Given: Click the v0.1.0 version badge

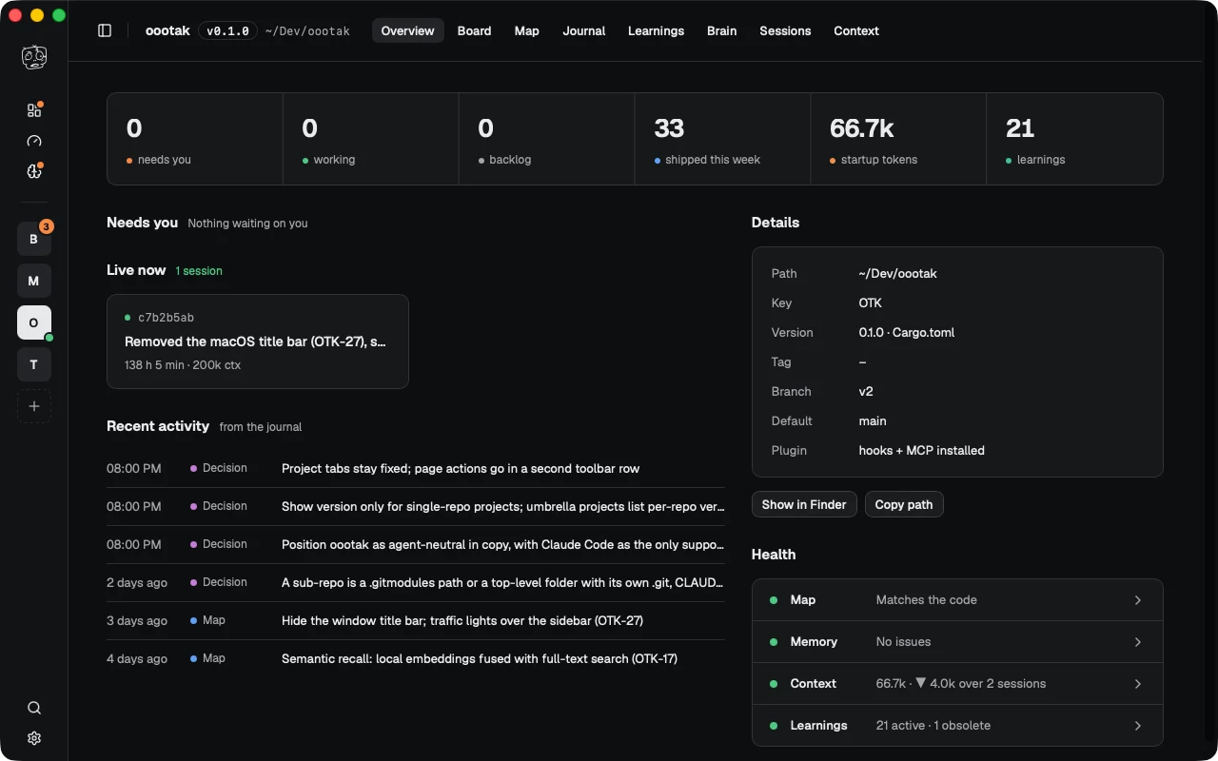Looking at the screenshot, I should [x=227, y=30].
